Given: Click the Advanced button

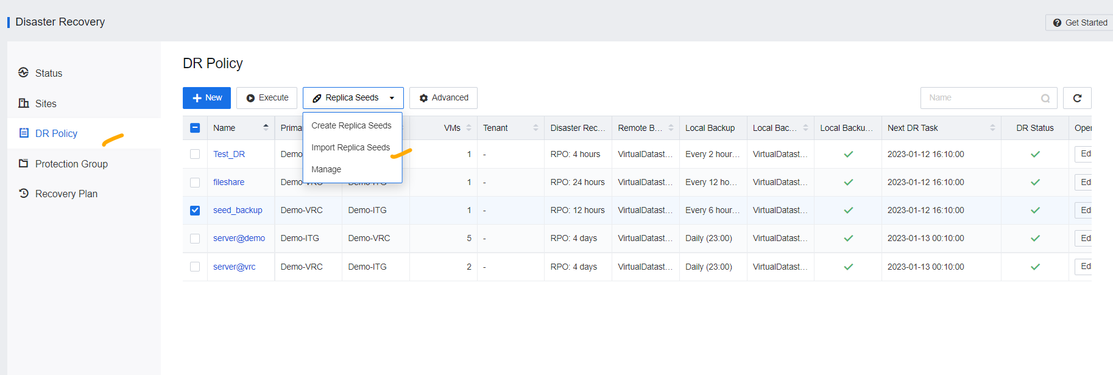Looking at the screenshot, I should point(443,98).
